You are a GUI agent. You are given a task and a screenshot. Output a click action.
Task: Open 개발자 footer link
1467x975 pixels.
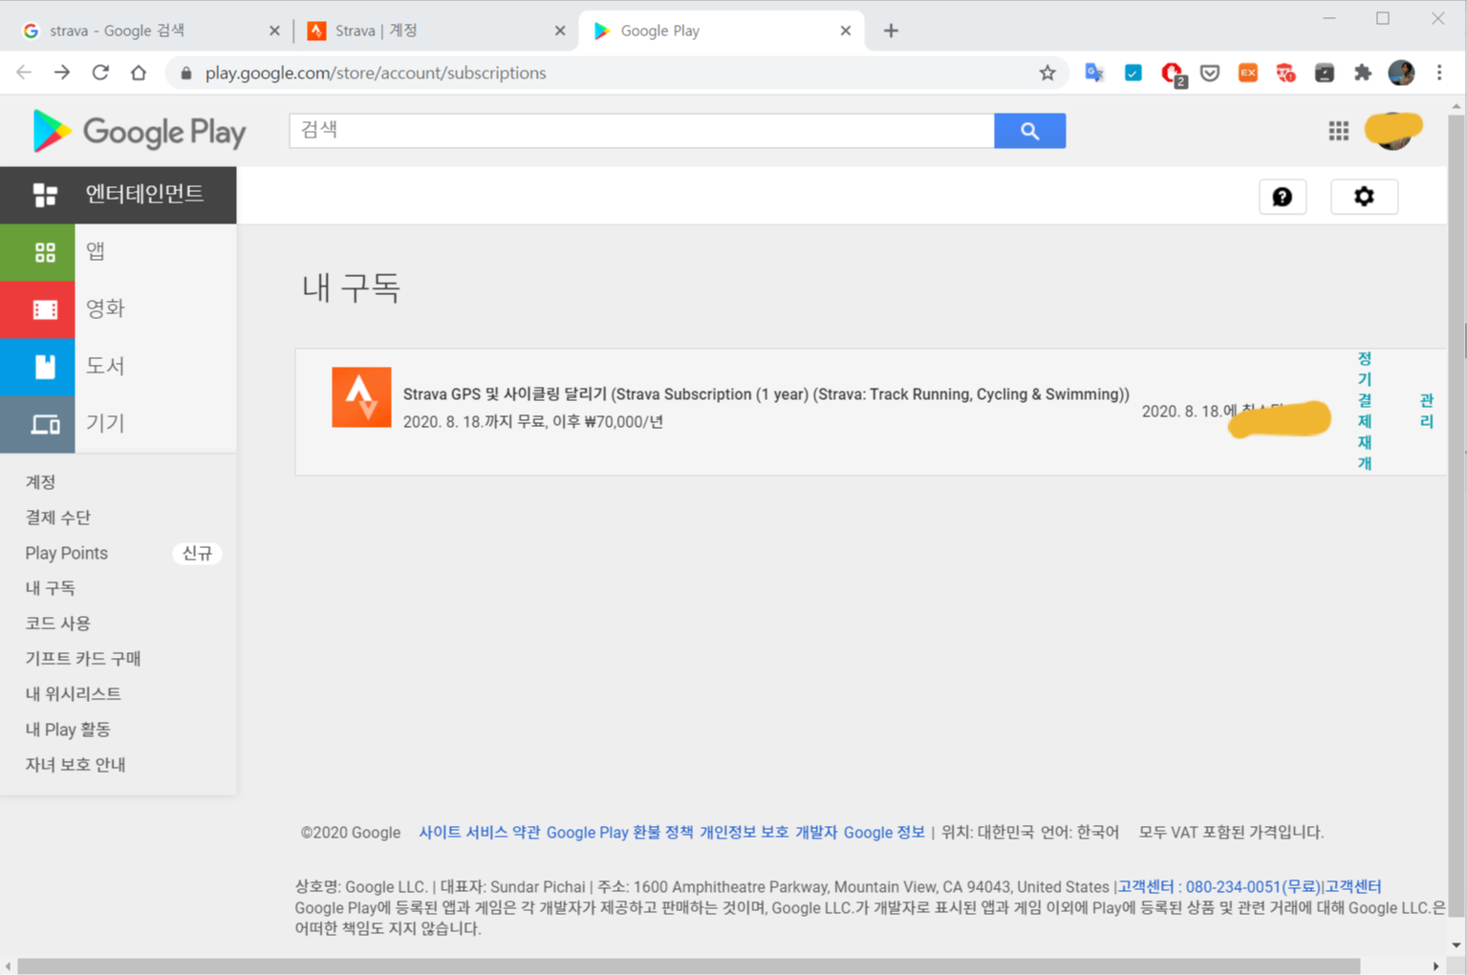pyautogui.click(x=816, y=833)
